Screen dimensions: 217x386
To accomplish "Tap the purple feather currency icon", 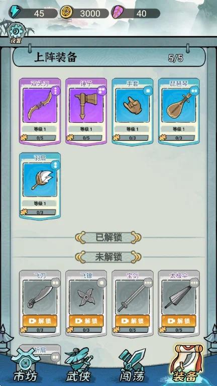I will 118,12.
